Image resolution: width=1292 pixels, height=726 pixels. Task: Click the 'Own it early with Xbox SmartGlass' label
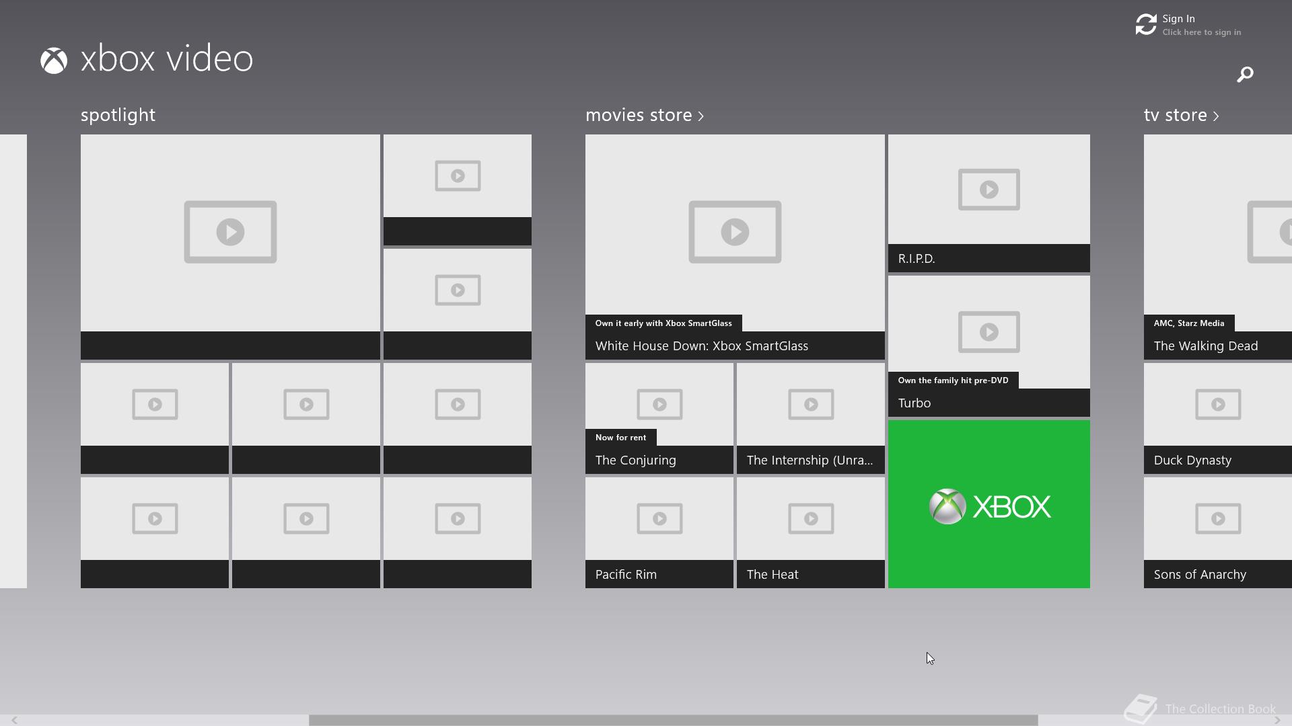[663, 323]
